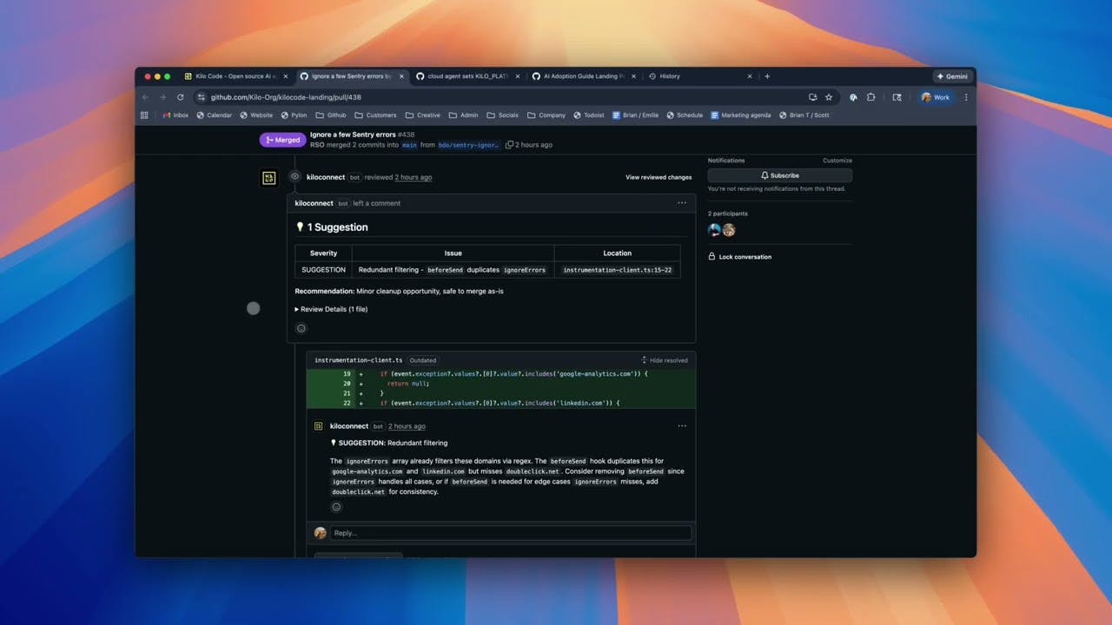Add emoji reaction under the Review Details section
The image size is (1112, 625).
[x=301, y=328]
